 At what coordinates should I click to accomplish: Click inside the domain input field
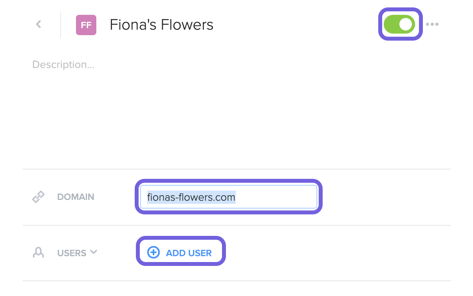tap(229, 197)
